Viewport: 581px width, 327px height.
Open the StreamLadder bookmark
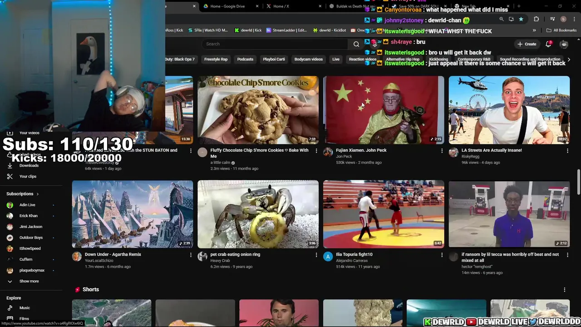tap(286, 30)
